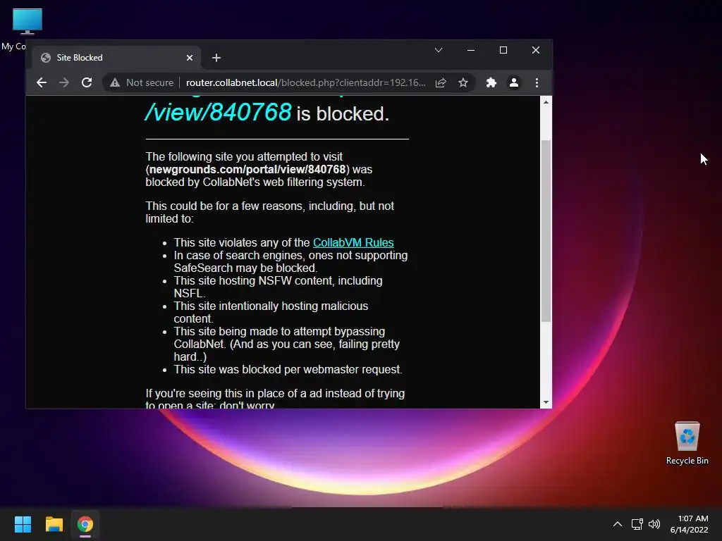Screen dimensions: 722x541
Task: Follow the CollabVM Rules link
Action: [353, 242]
